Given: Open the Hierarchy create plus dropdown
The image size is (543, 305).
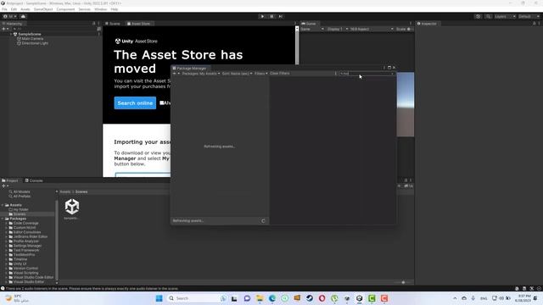Looking at the screenshot, I should click(x=5, y=29).
